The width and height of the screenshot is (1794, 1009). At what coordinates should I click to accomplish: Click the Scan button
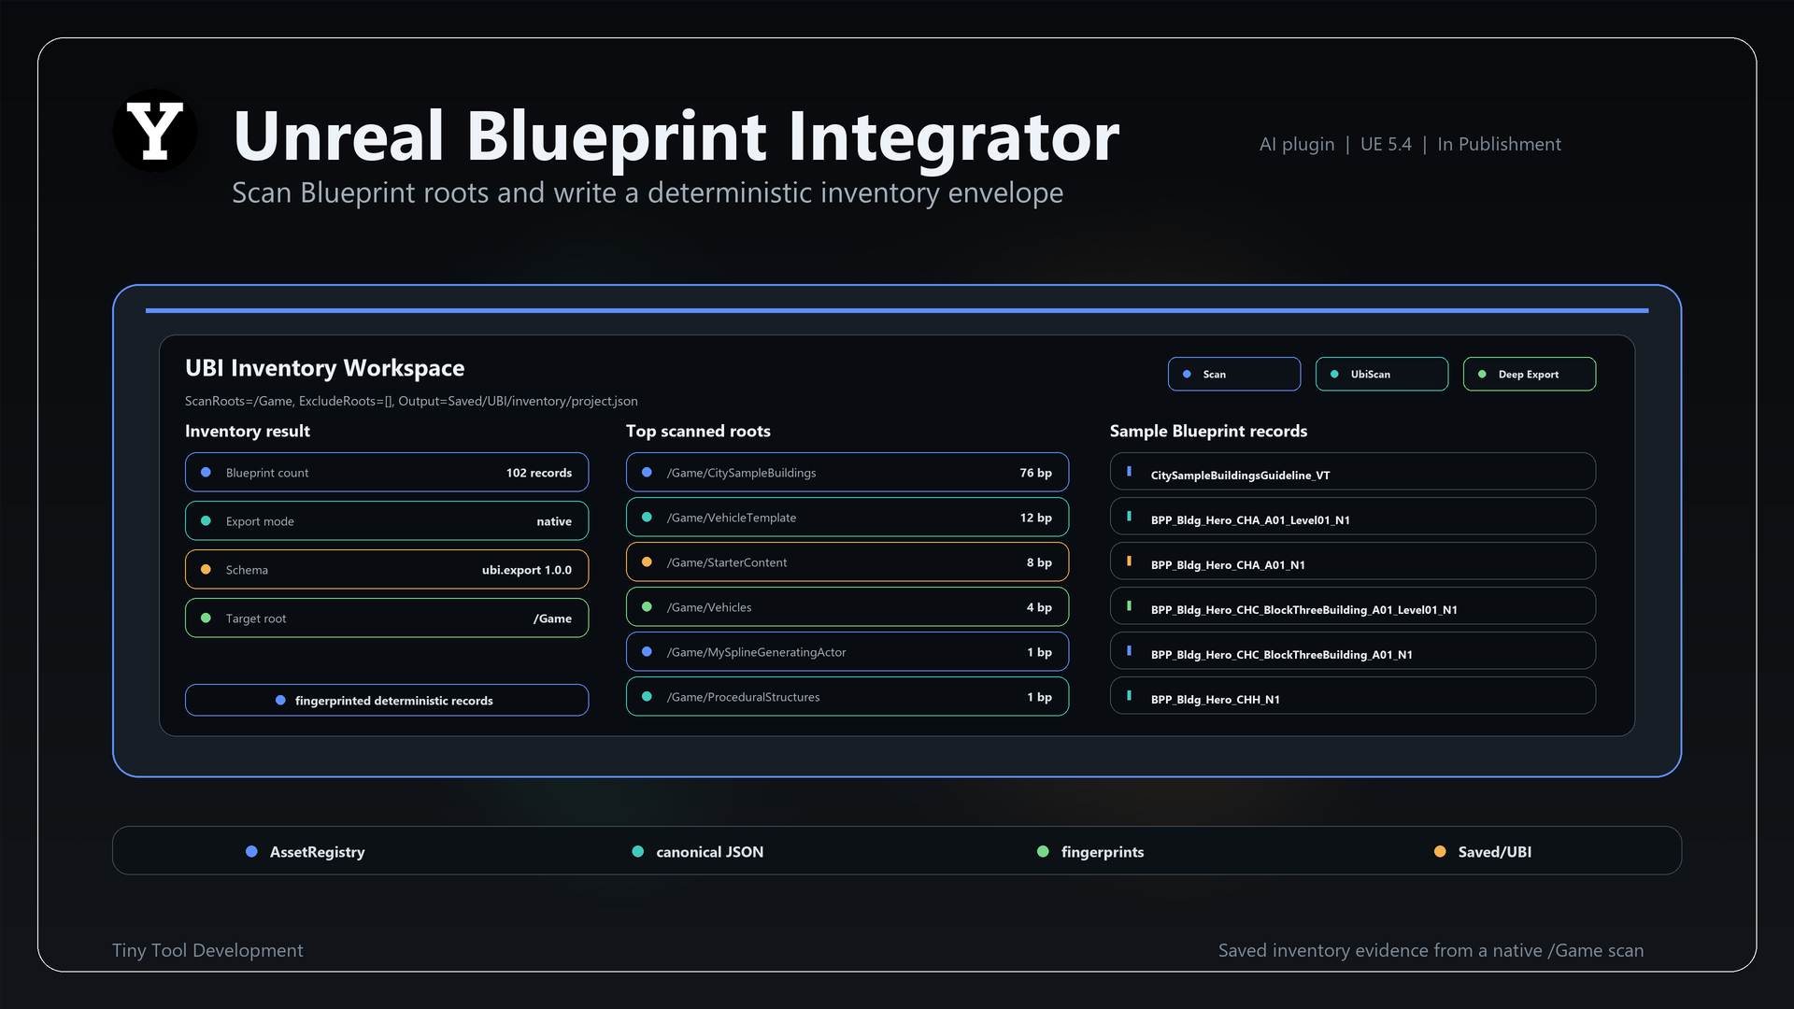coord(1233,374)
